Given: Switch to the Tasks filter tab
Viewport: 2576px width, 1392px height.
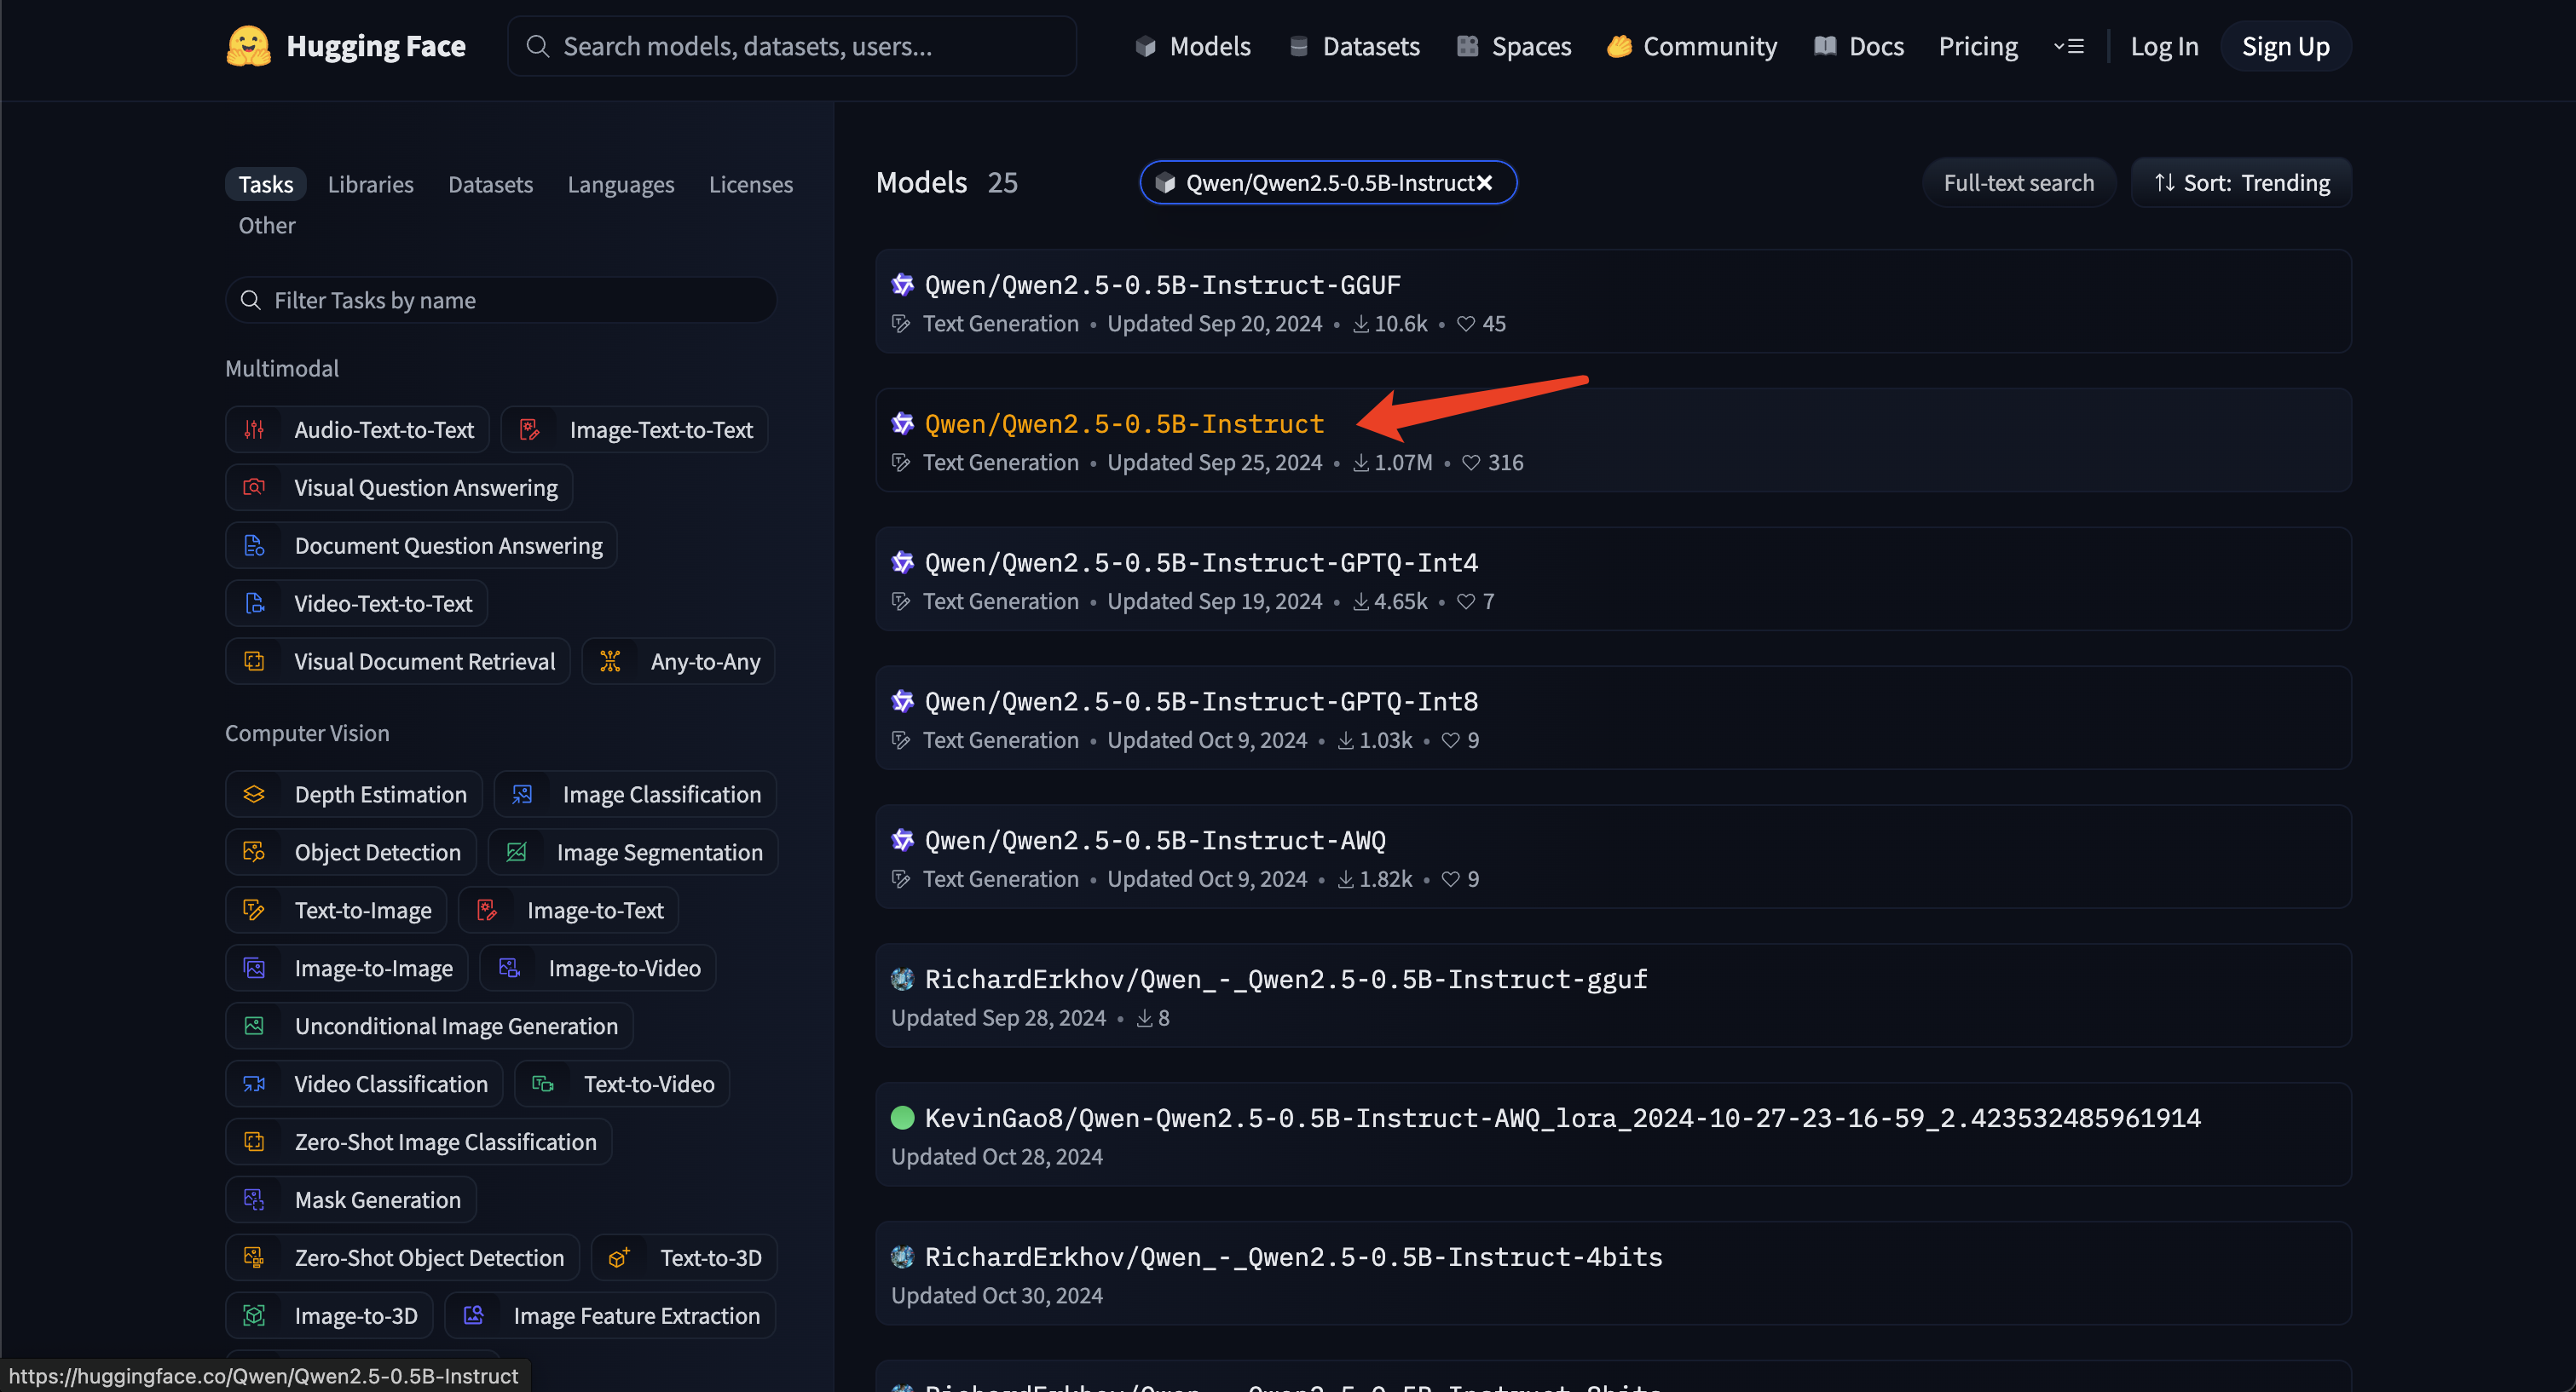Looking at the screenshot, I should (x=265, y=185).
